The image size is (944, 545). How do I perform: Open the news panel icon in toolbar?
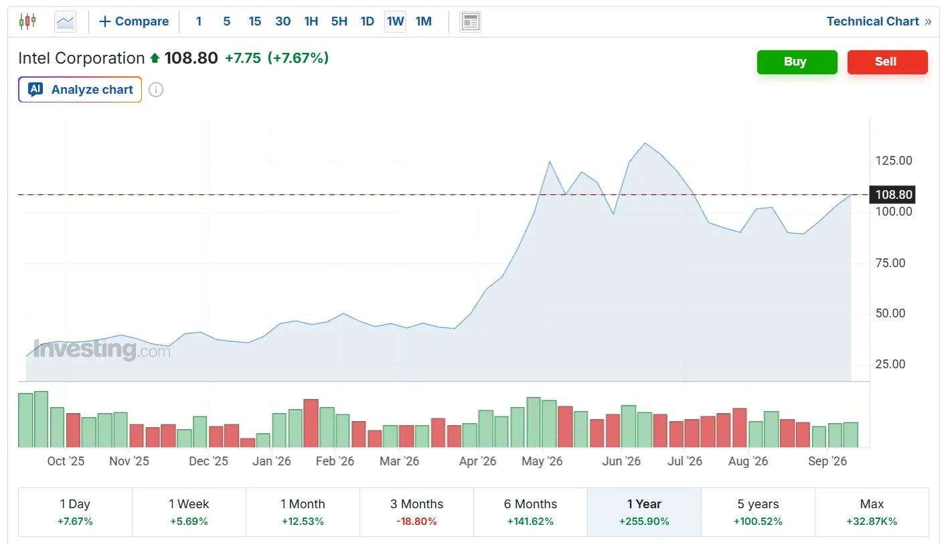pyautogui.click(x=471, y=21)
